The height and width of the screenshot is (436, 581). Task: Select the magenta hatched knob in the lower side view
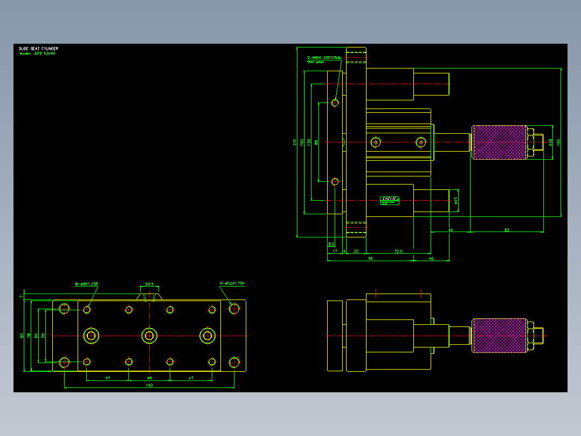point(500,336)
